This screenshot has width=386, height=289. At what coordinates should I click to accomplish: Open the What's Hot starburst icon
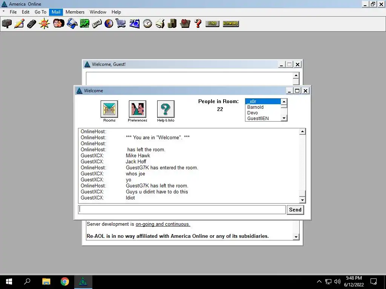coord(44,24)
